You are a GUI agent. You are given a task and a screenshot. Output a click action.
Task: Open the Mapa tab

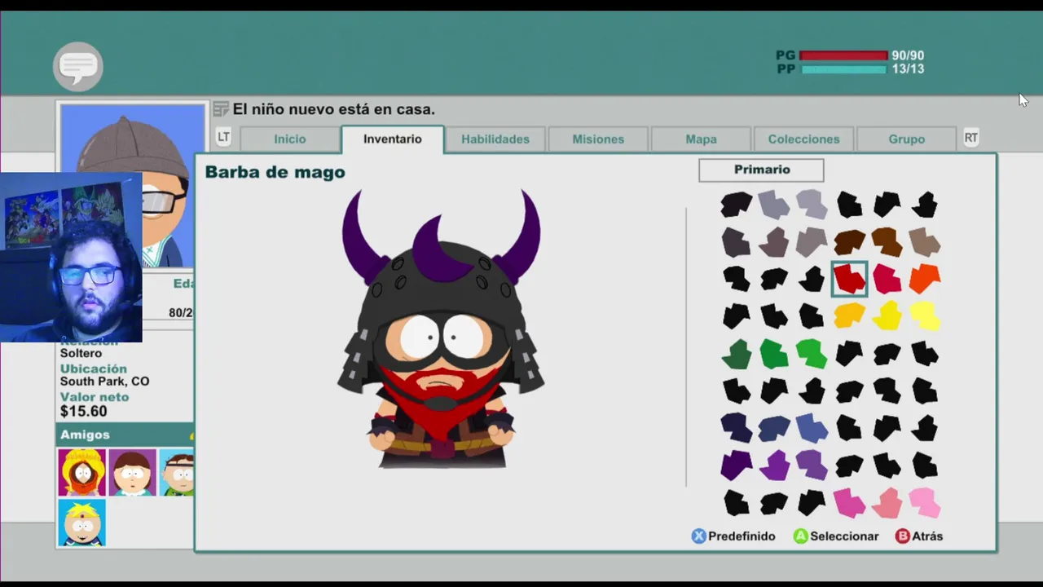pos(701,139)
